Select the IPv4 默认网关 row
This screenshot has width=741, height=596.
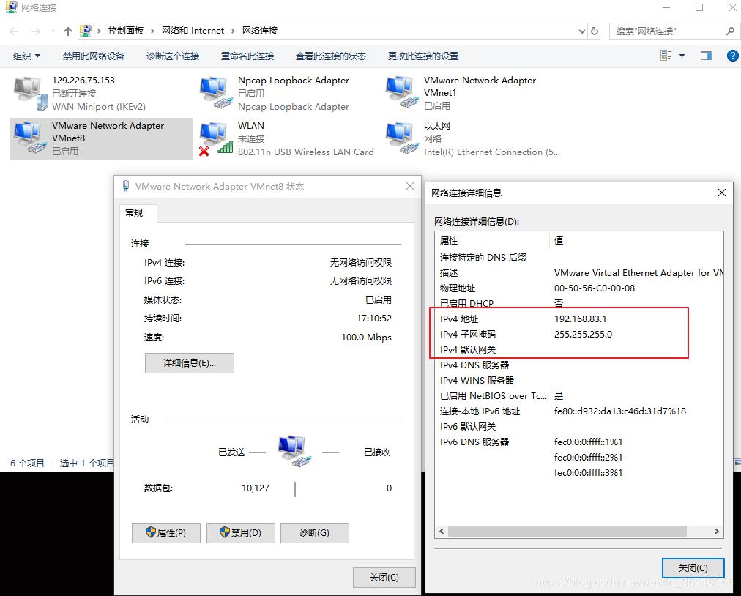(x=579, y=350)
